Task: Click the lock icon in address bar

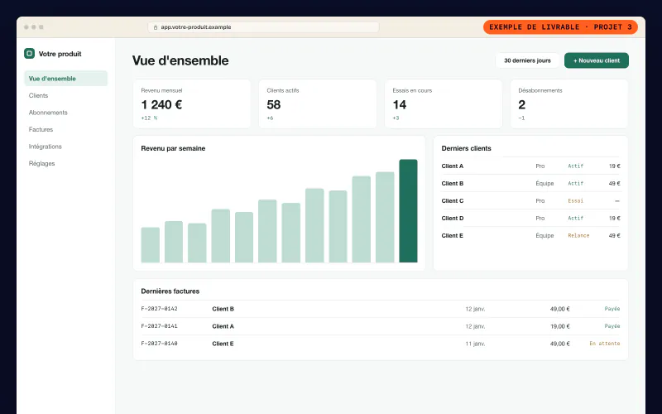Action: (x=156, y=27)
